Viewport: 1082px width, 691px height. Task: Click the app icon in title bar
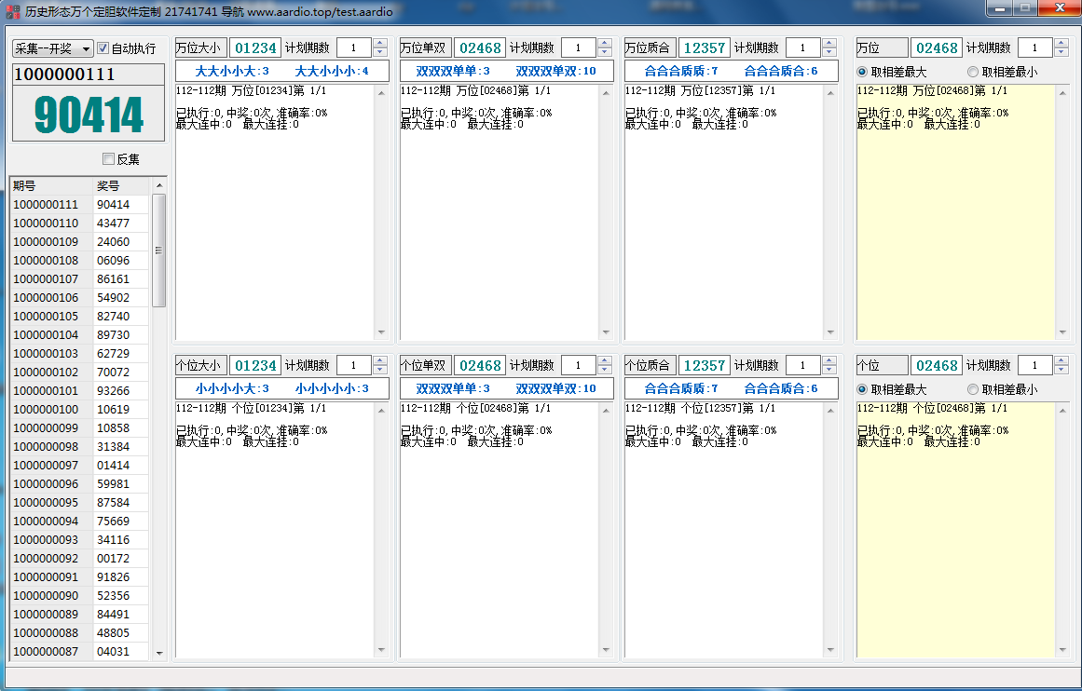[x=12, y=11]
